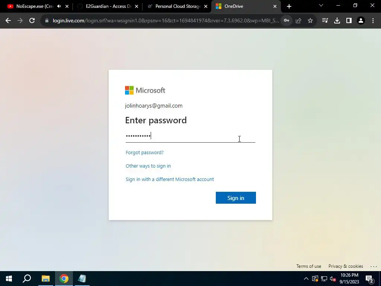
Task: Click the Microsoft logo
Action: [x=145, y=90]
